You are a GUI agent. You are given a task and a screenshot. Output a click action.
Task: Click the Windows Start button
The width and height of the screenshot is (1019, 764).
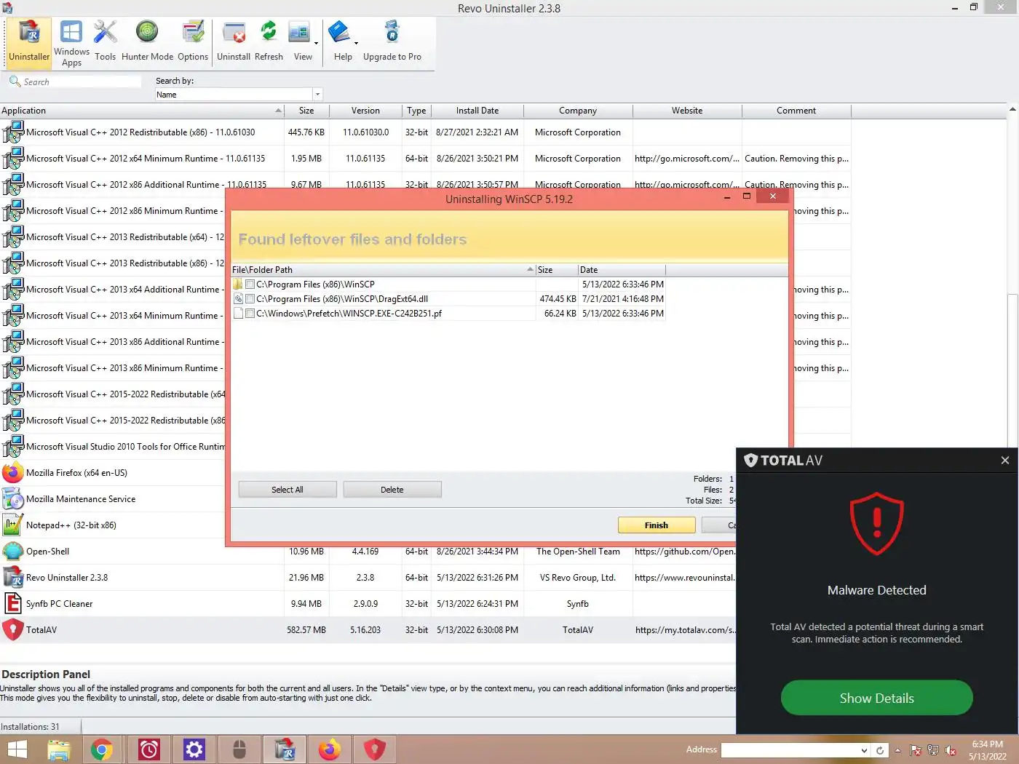coord(16,749)
